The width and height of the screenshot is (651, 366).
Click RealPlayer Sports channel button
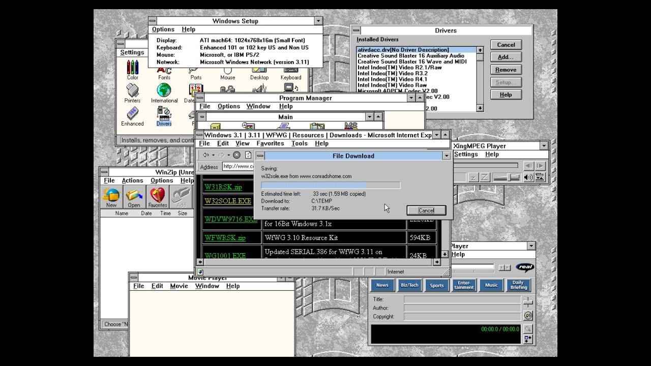[437, 285]
